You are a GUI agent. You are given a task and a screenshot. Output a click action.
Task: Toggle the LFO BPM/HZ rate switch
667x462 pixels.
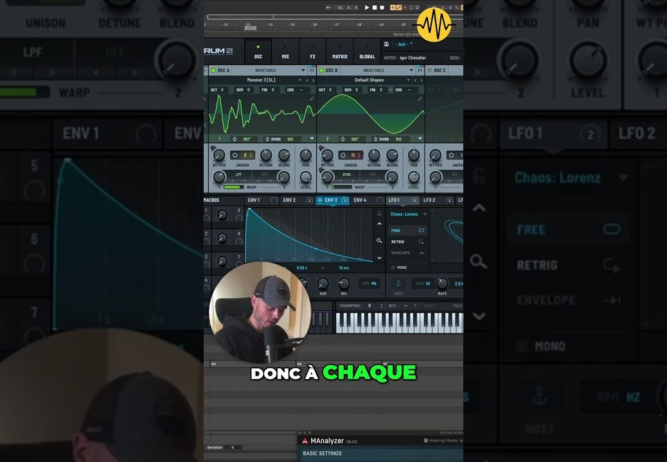tap(423, 284)
